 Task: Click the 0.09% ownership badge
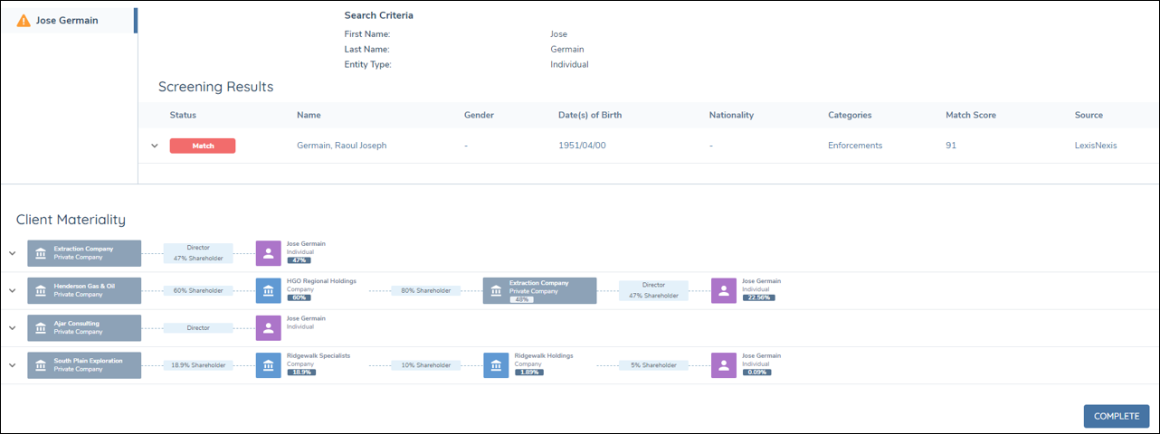pos(757,373)
